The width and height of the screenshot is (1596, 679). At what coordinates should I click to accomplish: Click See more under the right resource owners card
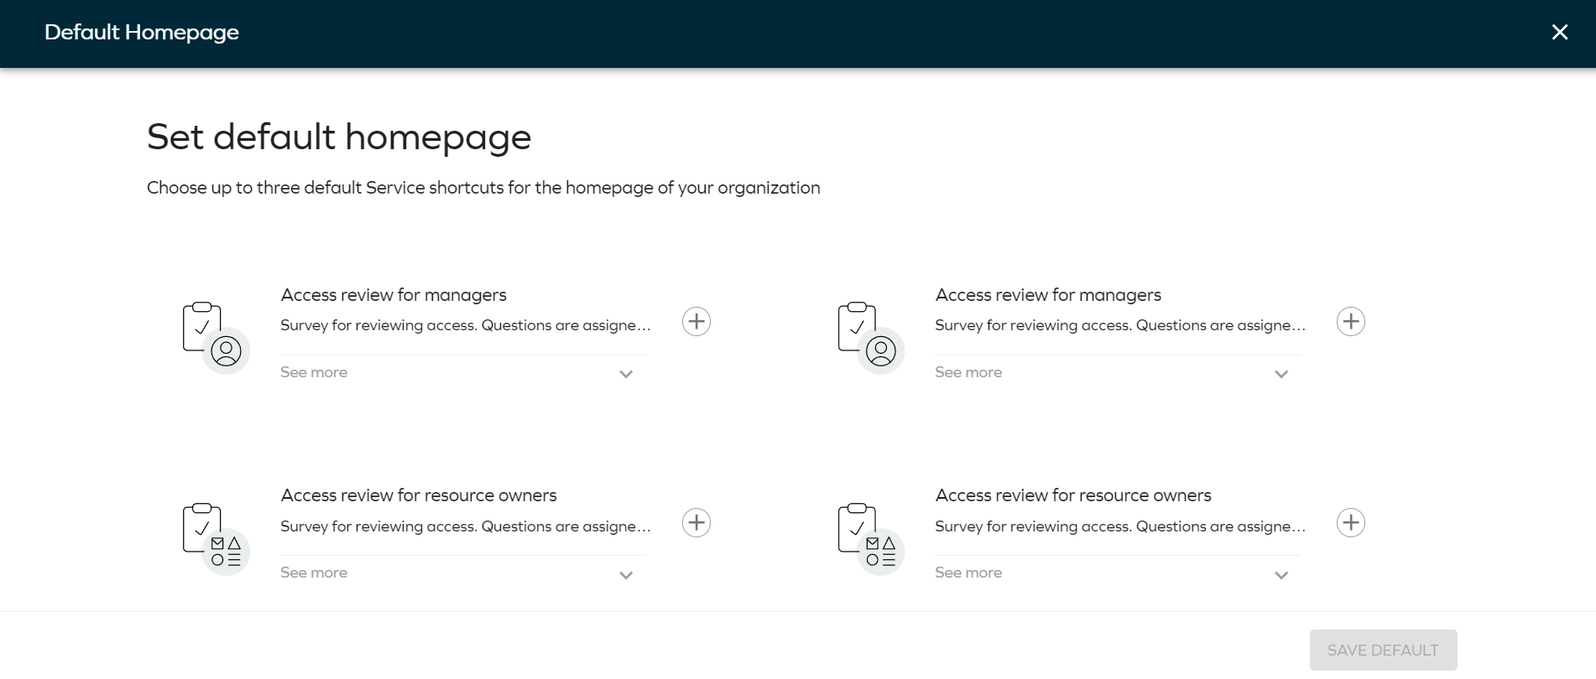[x=968, y=573]
